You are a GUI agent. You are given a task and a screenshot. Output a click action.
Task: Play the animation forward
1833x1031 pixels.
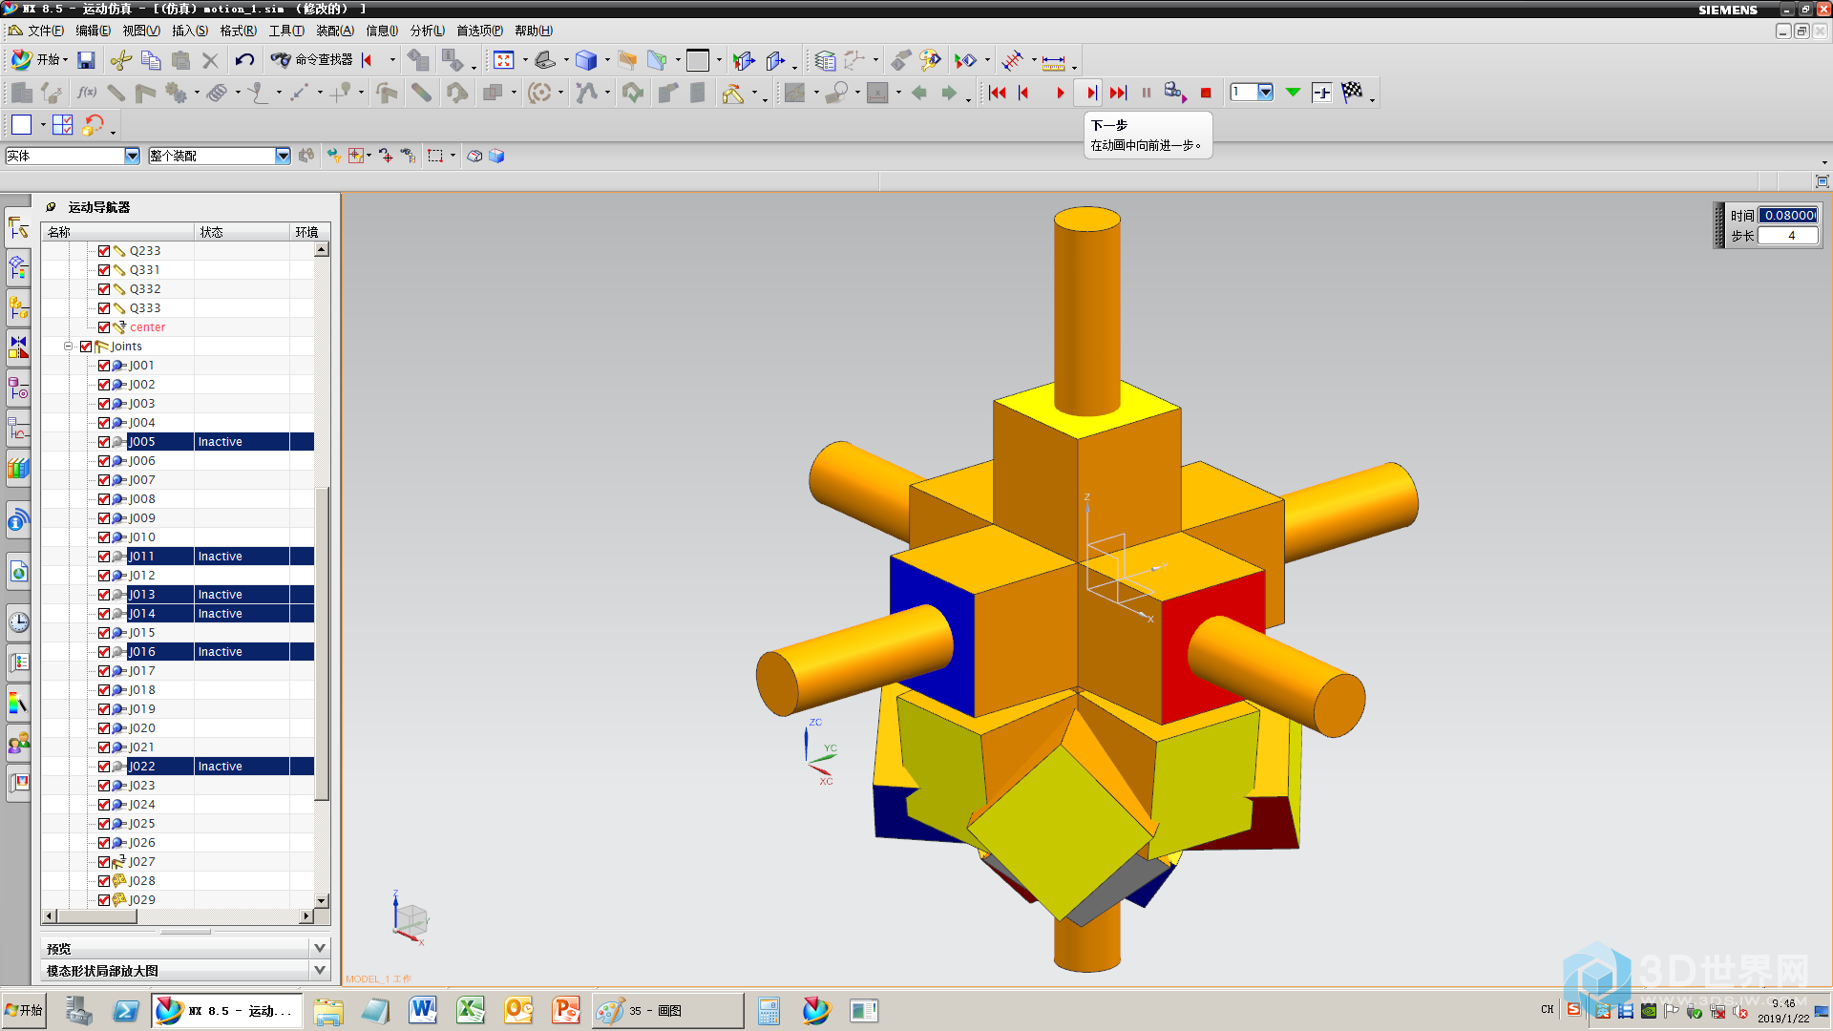tap(1060, 93)
